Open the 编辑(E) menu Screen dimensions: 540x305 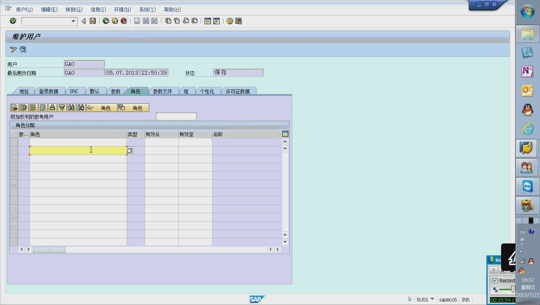49,10
